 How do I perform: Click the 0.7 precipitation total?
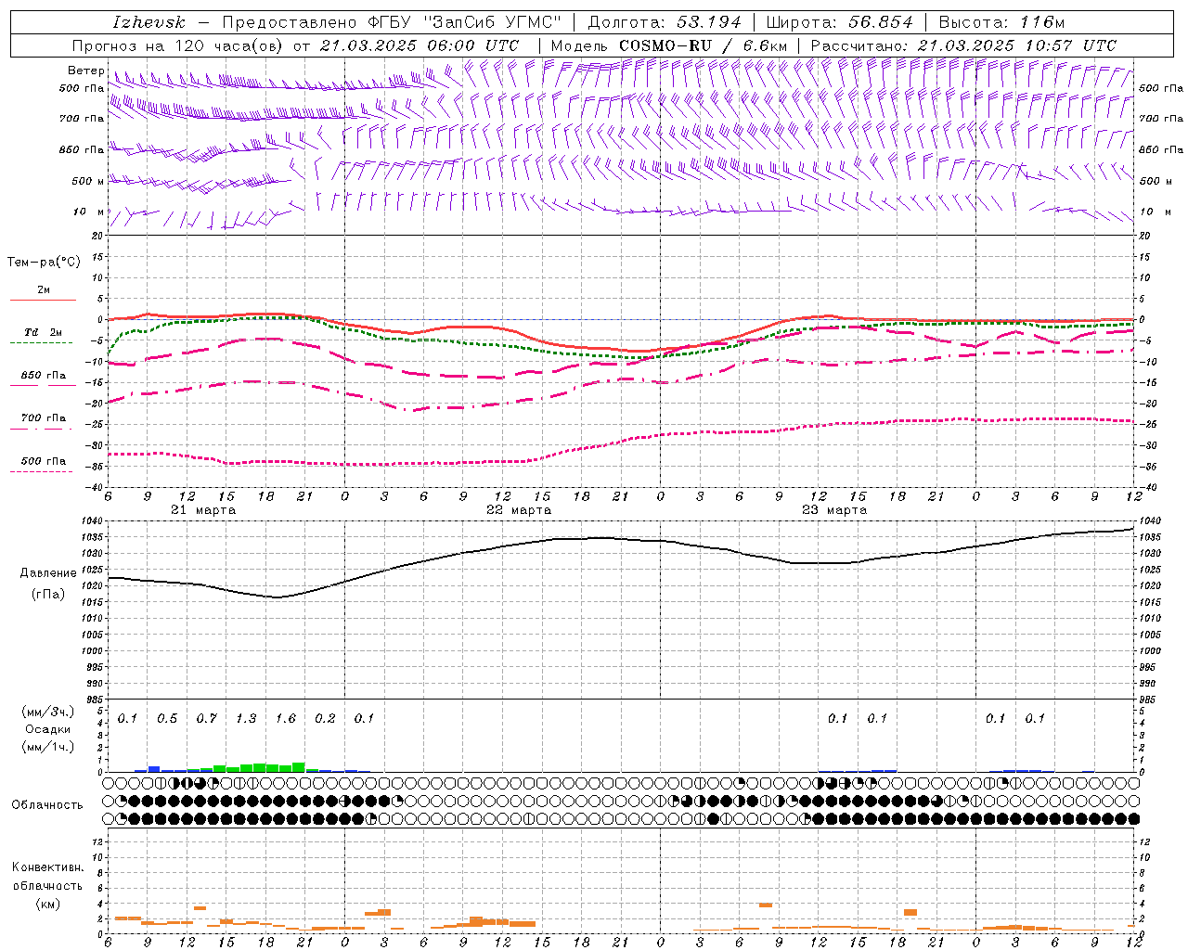tap(206, 719)
